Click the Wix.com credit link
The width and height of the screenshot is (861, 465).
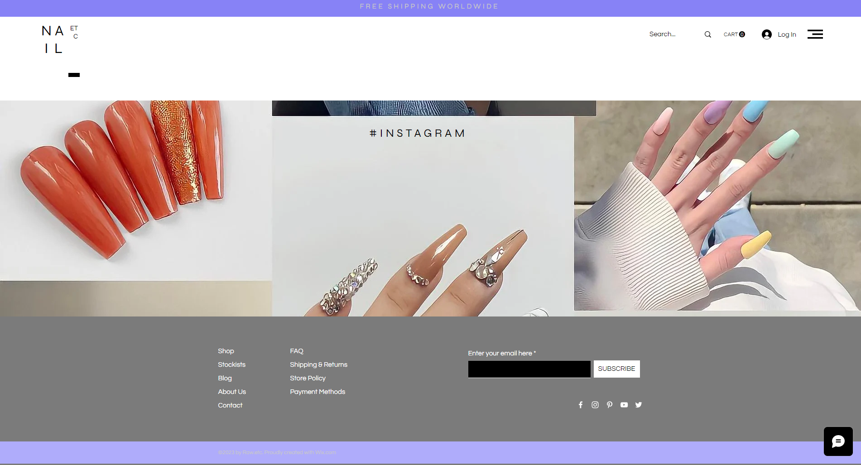[x=326, y=452]
